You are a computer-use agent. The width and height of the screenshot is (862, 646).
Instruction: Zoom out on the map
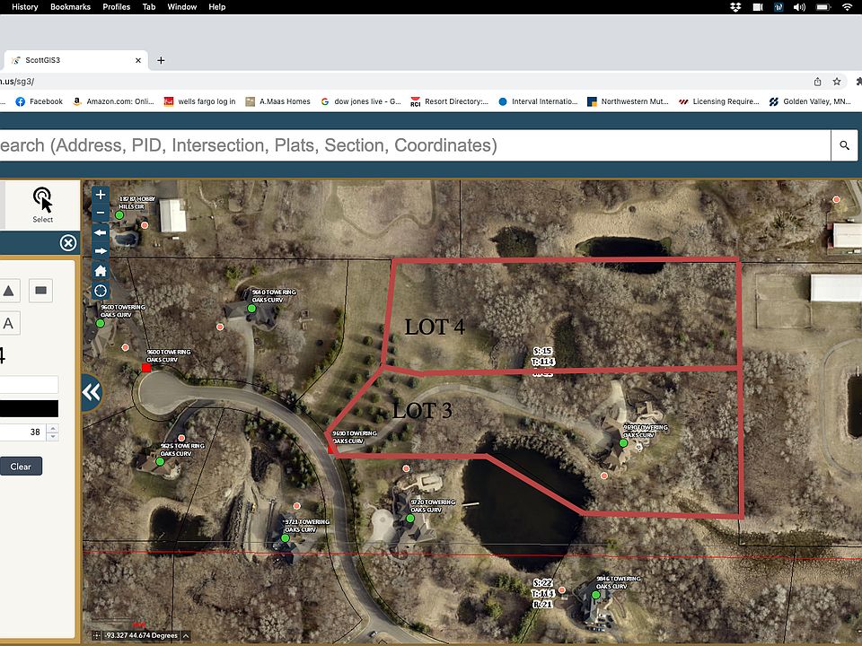click(101, 214)
